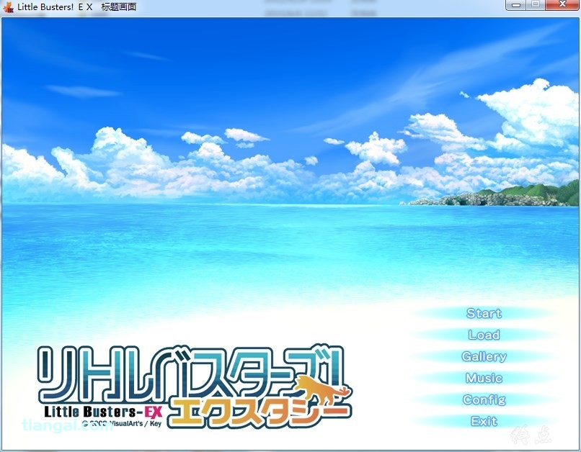Screen dimensions: 581x452
Task: Click the VisualArt's / Key copyright text
Action: pyautogui.click(x=122, y=423)
